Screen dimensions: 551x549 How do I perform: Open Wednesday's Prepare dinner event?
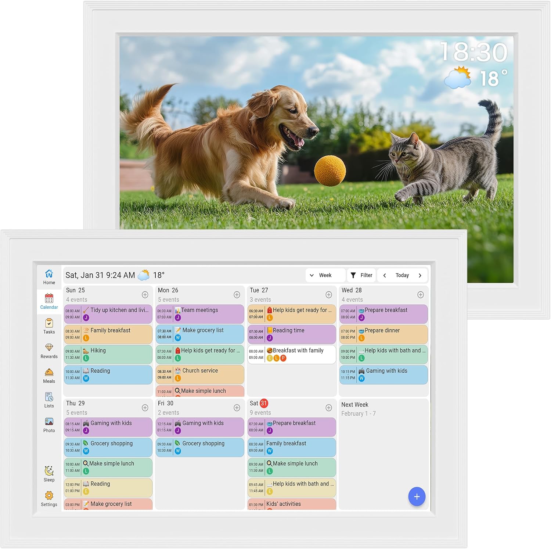point(383,334)
